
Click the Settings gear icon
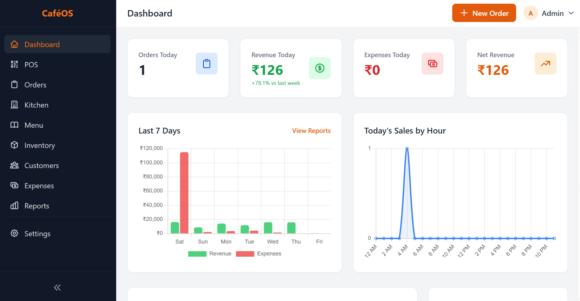[14, 233]
